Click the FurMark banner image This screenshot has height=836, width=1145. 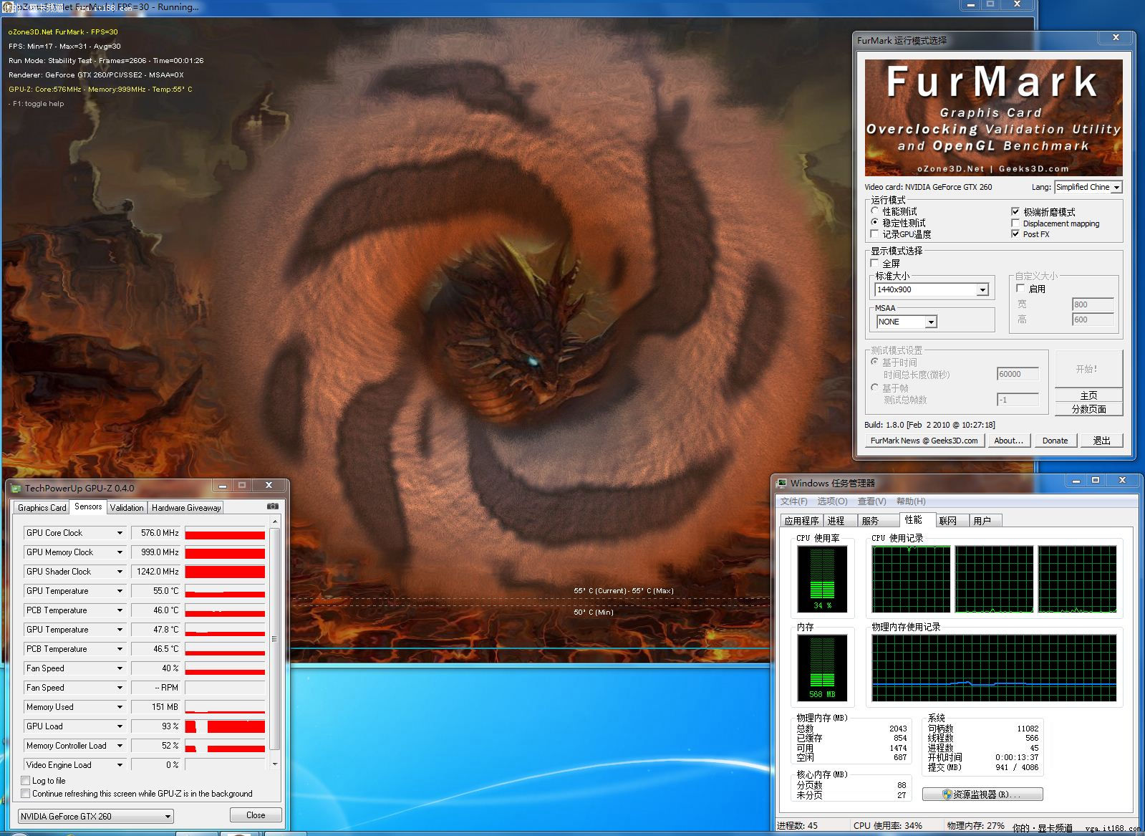(x=993, y=117)
